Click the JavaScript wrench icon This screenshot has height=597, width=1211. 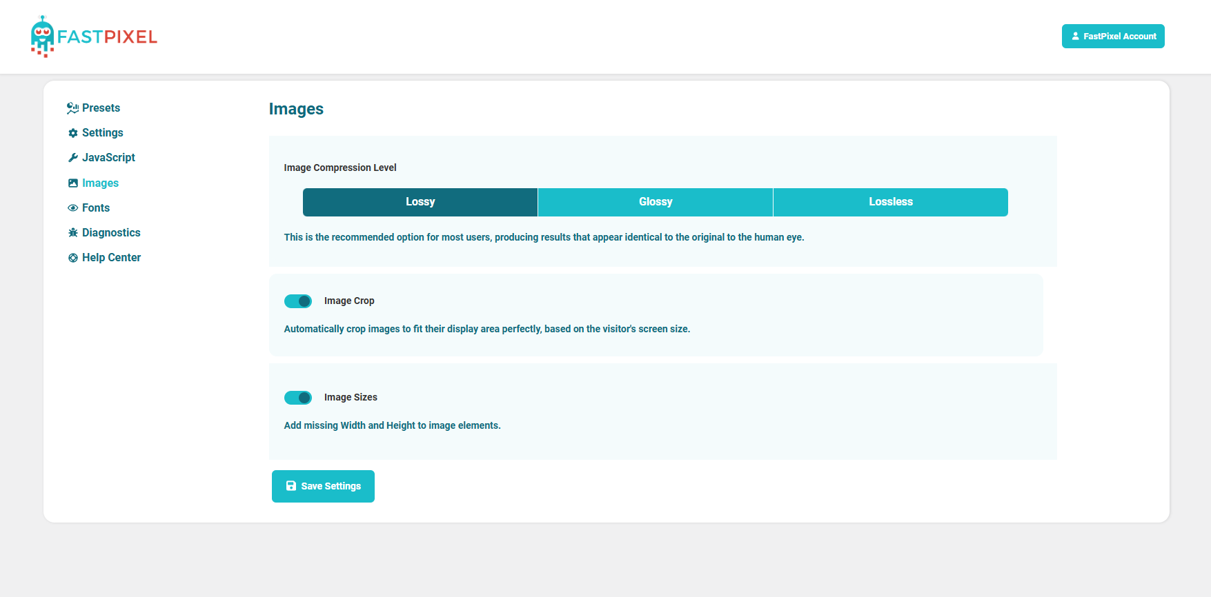click(73, 158)
